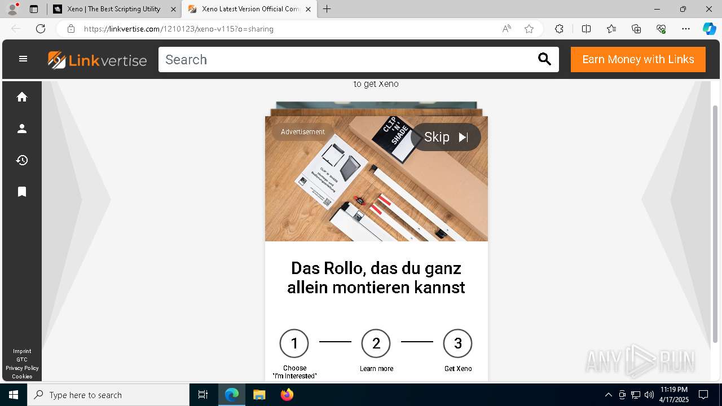The image size is (722, 406).
Task: Open the taskbar clock and date
Action: click(674, 395)
